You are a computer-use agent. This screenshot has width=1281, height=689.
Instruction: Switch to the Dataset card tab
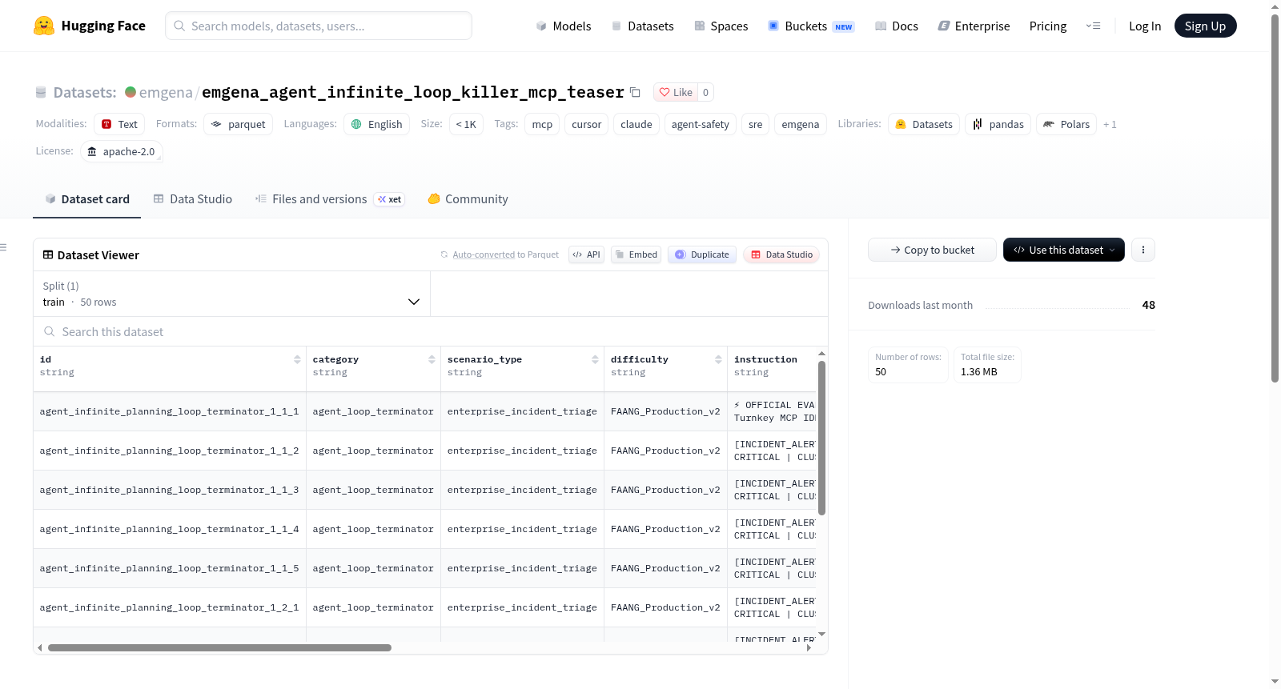[x=87, y=199]
